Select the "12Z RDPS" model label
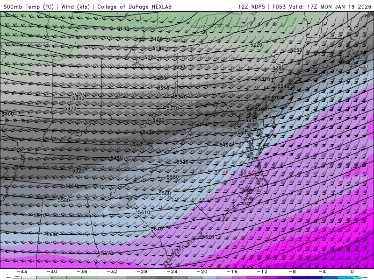Viewport: 374px width, 280px height. coord(252,7)
